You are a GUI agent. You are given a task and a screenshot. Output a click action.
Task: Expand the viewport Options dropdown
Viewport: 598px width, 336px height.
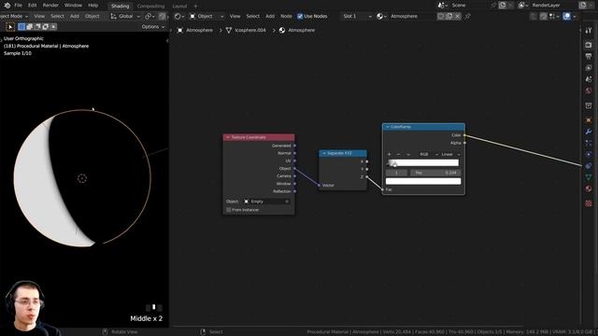pos(153,27)
